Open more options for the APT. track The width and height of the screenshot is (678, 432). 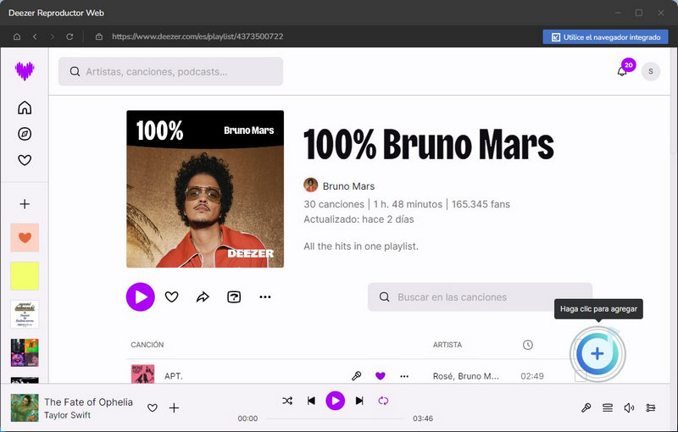[x=404, y=376]
